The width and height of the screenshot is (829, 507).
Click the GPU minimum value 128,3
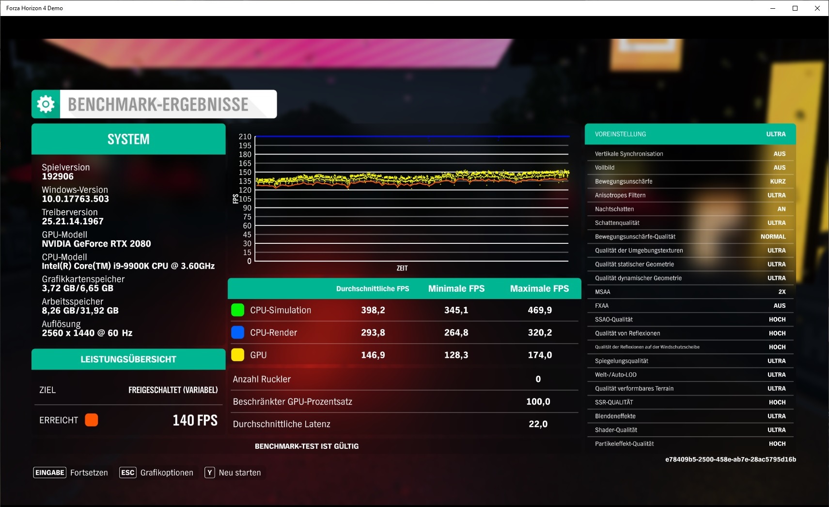click(x=456, y=355)
